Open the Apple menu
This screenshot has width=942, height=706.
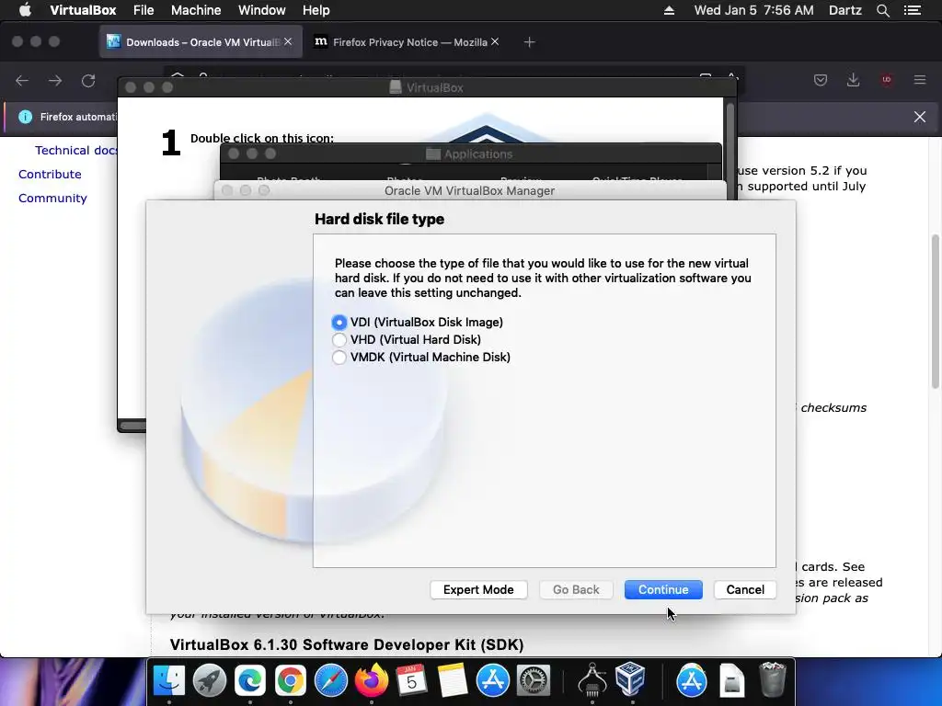(x=25, y=10)
